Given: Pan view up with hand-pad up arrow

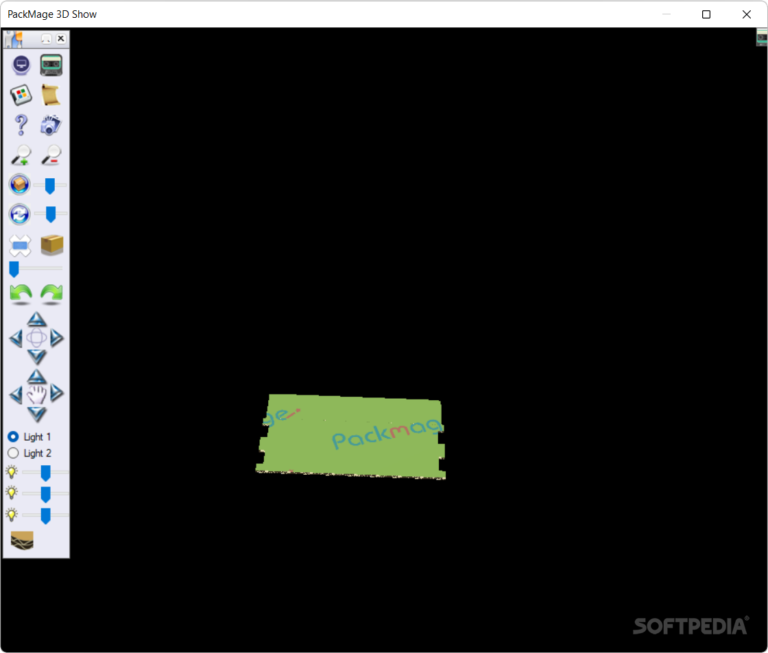Looking at the screenshot, I should [37, 376].
